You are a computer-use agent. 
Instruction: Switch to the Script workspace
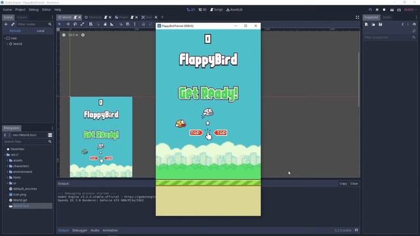tap(216, 10)
